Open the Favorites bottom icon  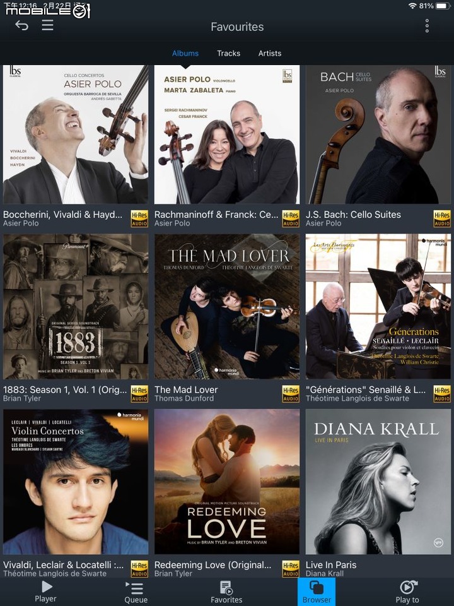coord(226,588)
